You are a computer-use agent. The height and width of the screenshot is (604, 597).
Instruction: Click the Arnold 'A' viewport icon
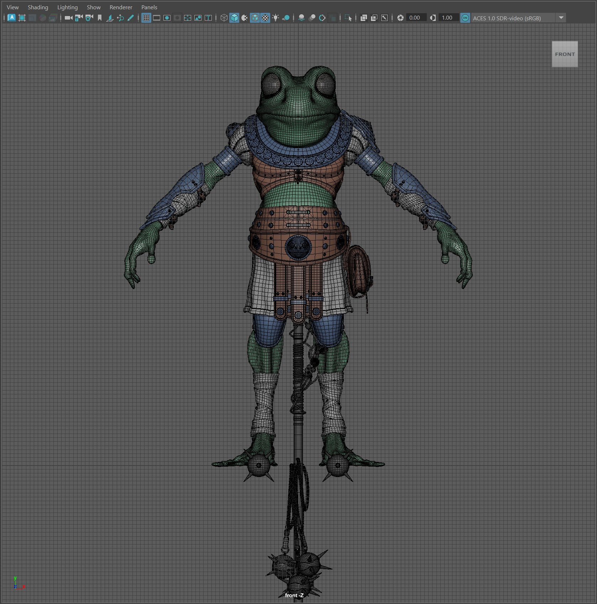click(x=11, y=18)
